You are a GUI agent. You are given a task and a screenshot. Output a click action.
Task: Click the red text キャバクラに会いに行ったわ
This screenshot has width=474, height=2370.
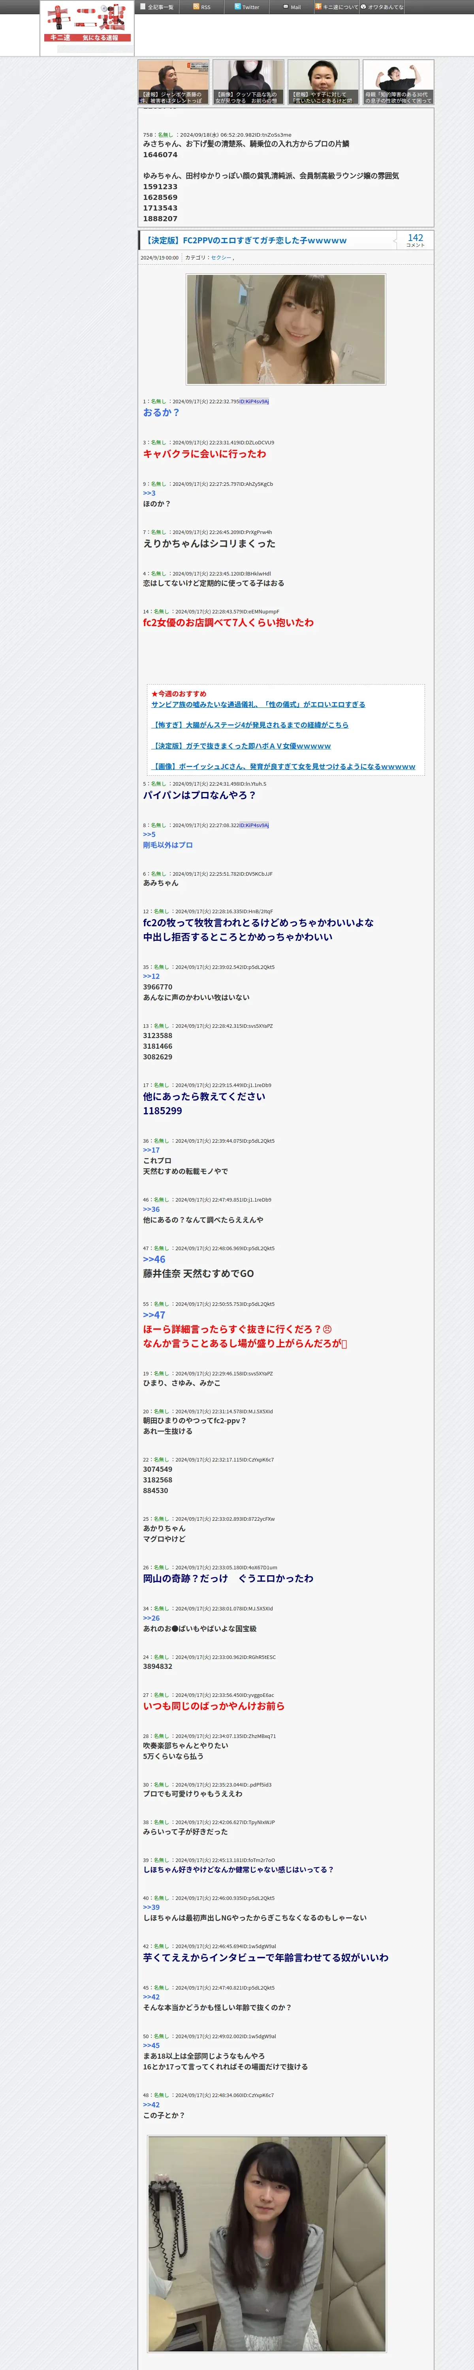coord(204,453)
